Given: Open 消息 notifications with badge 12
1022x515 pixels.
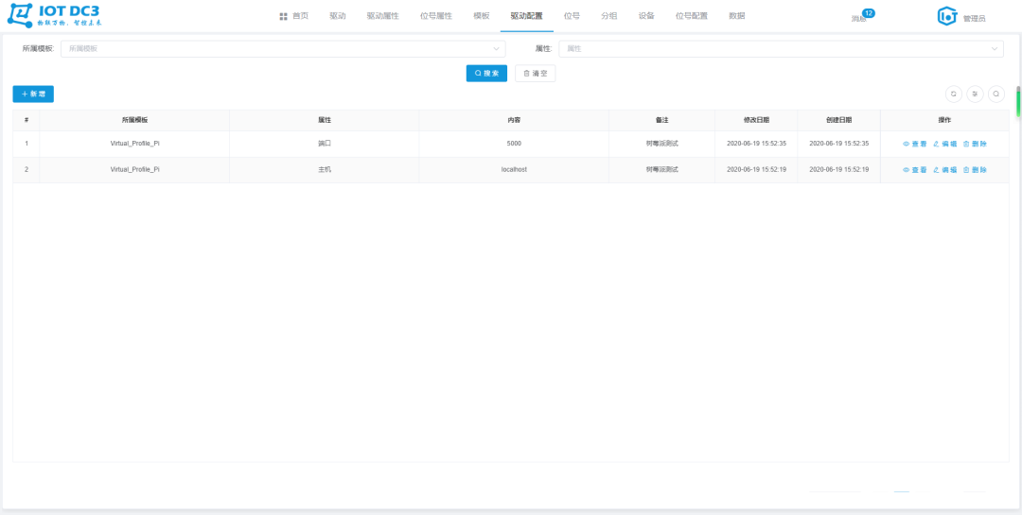Looking at the screenshot, I should (x=859, y=18).
